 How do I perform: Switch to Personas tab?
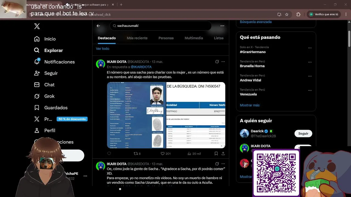pyautogui.click(x=166, y=38)
